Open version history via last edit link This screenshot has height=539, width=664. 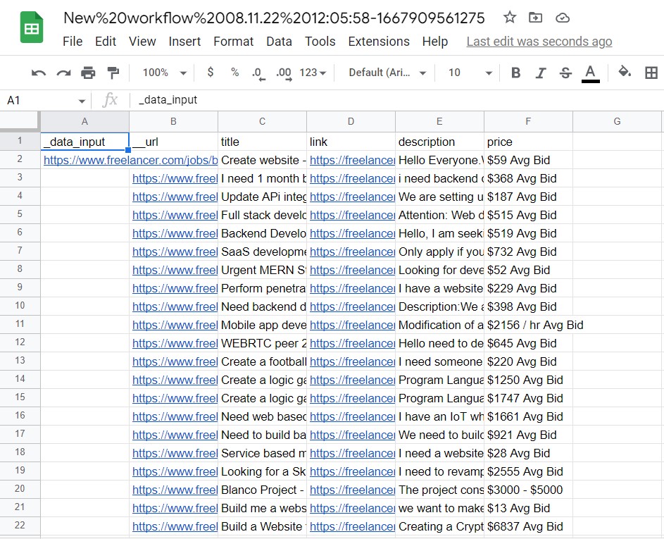coord(539,42)
